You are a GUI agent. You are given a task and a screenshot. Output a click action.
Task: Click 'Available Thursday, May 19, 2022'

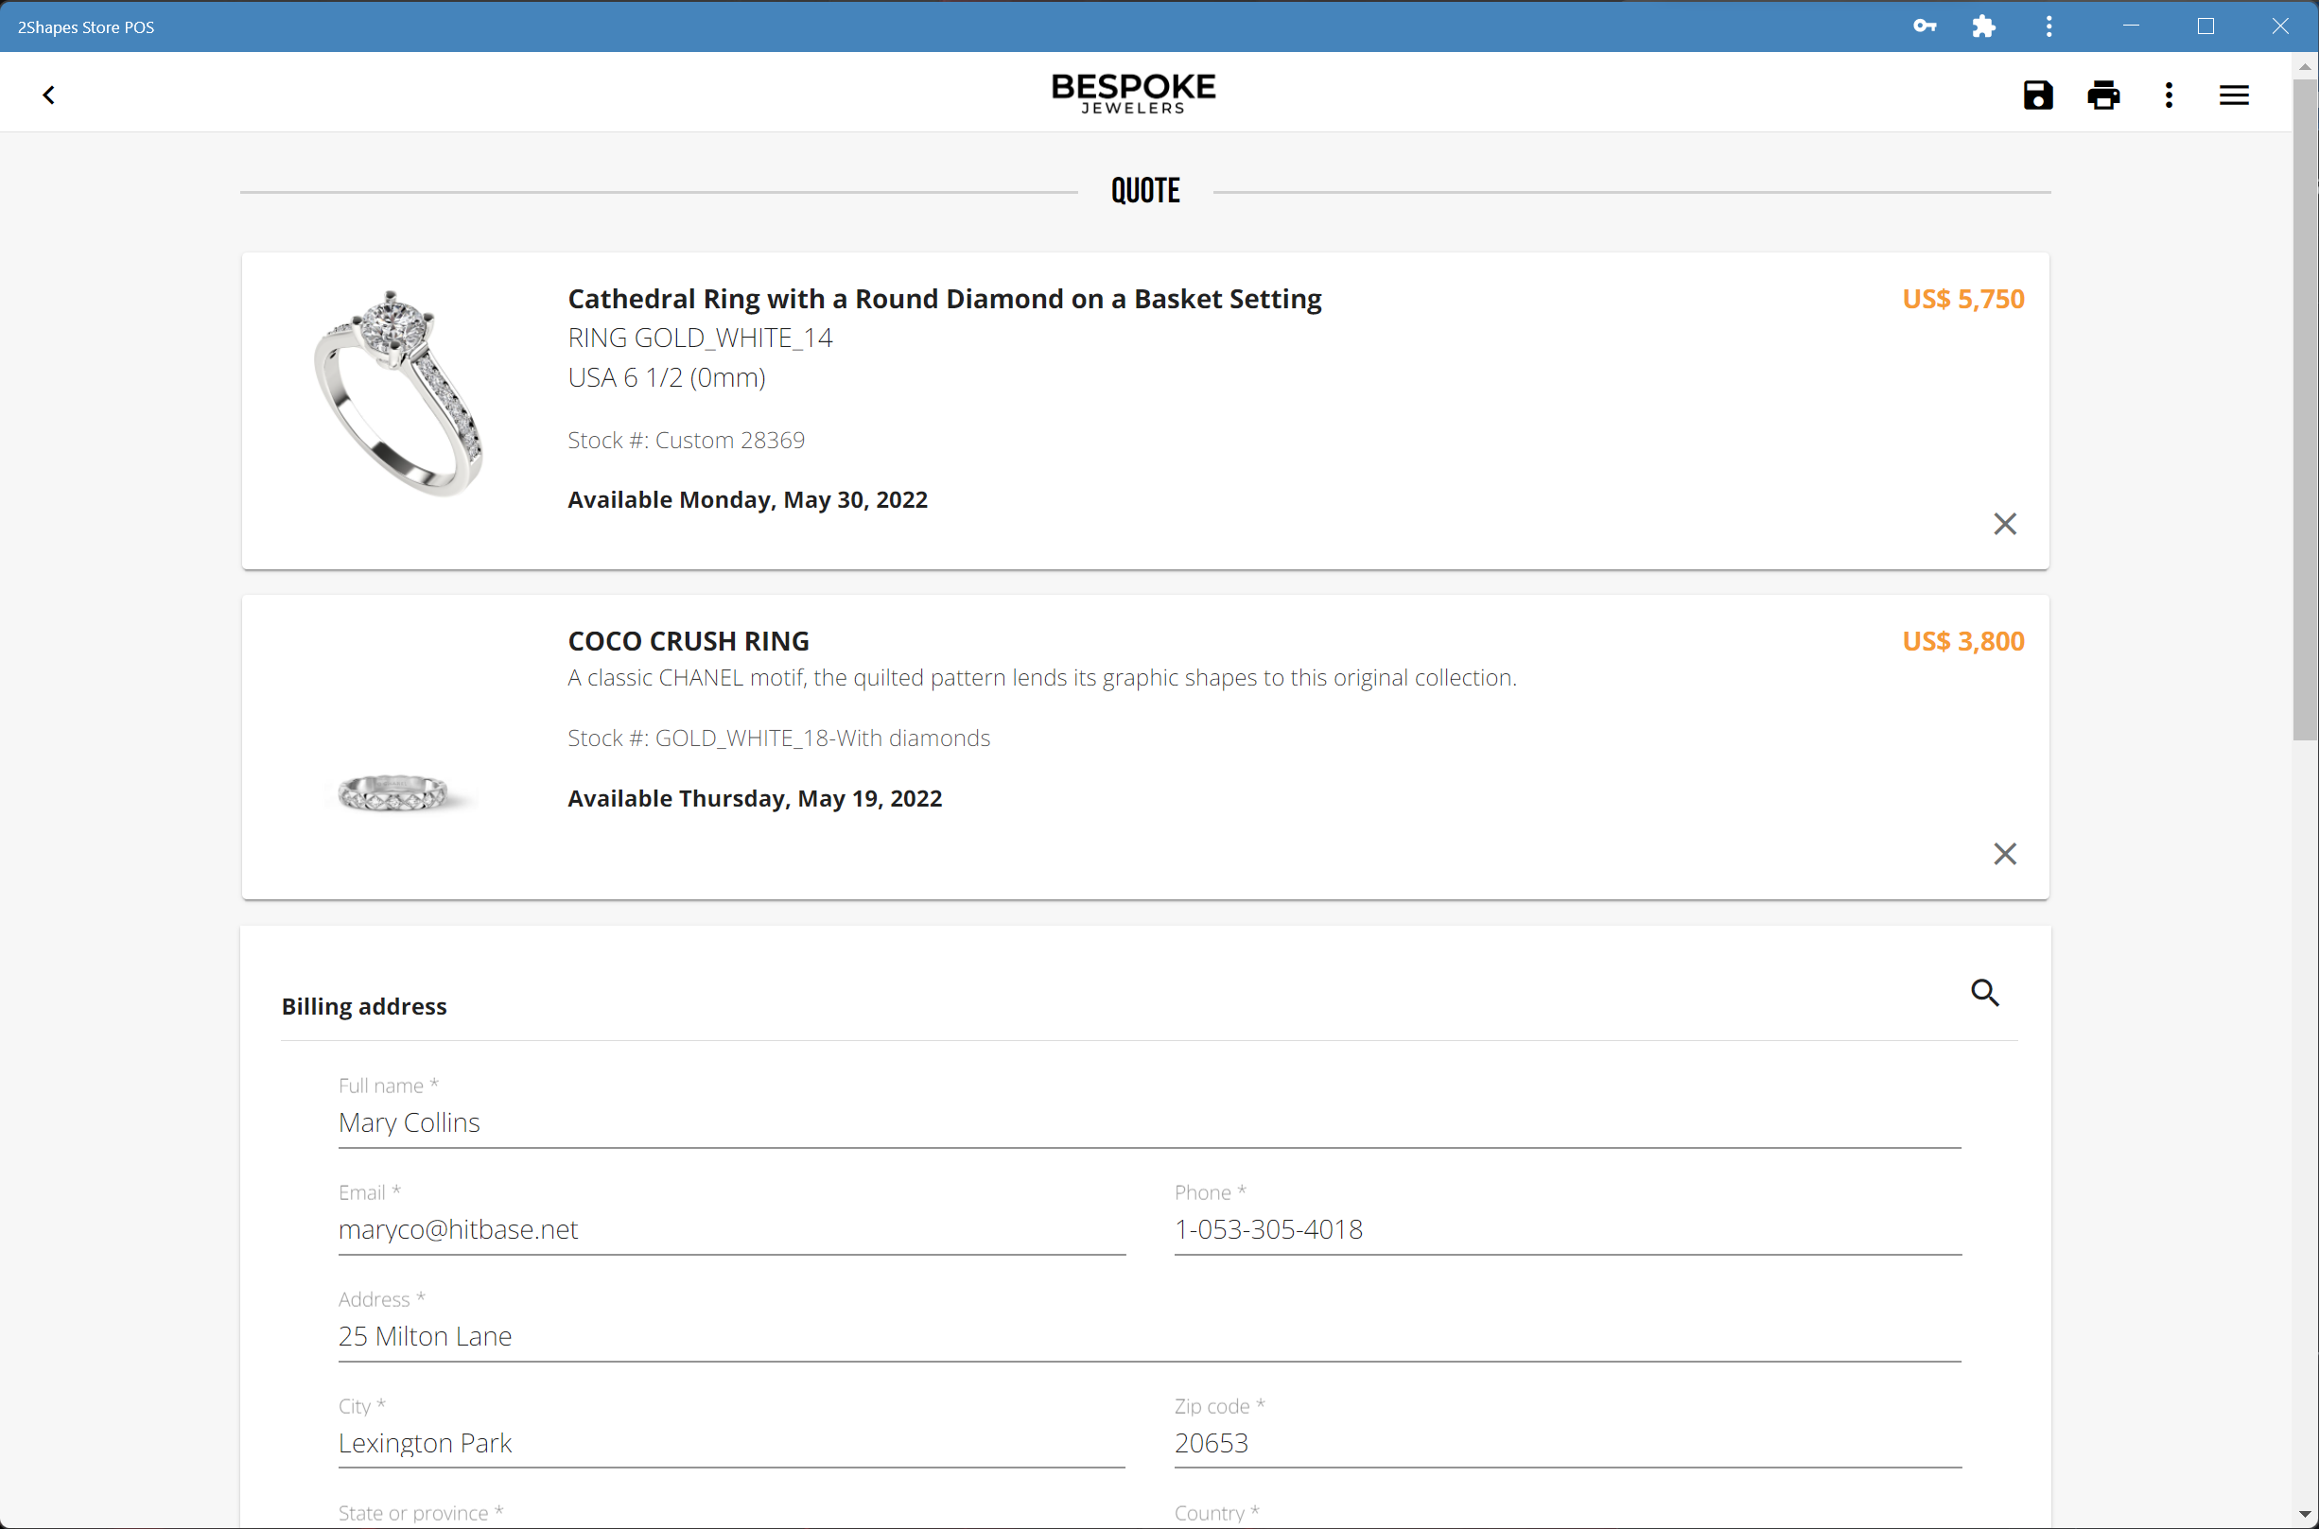point(755,798)
